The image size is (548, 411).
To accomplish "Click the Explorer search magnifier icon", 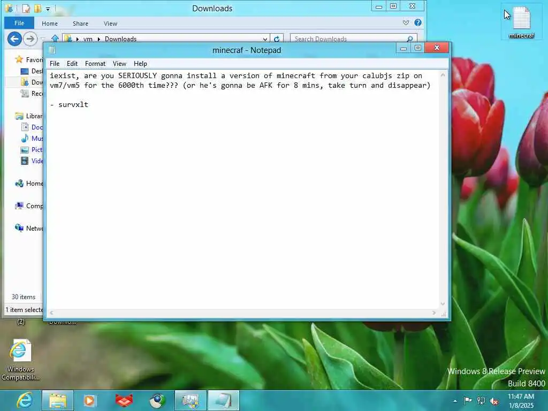I will [409, 39].
